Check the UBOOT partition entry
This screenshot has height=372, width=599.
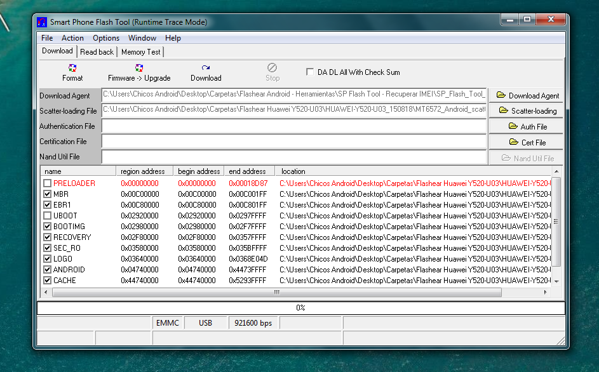tap(47, 215)
